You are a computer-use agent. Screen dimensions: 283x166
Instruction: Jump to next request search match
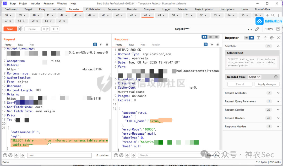pyautogui.click(x=23, y=155)
